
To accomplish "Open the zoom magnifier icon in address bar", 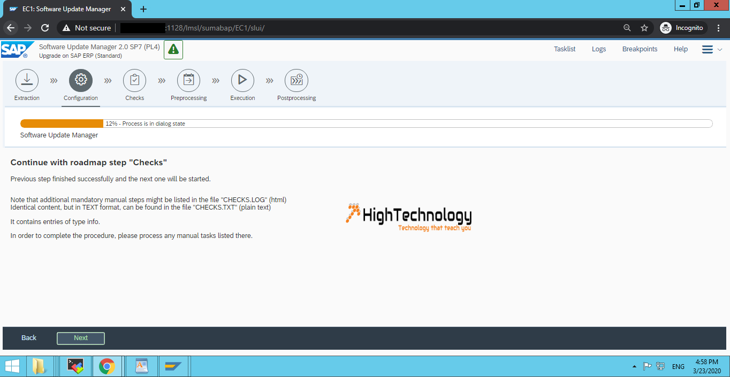I will point(627,28).
